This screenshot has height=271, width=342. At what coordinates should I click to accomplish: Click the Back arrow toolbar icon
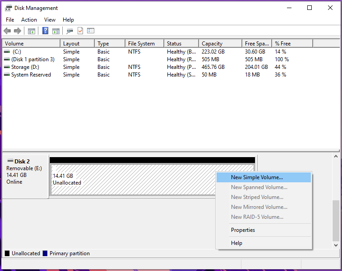click(7, 31)
